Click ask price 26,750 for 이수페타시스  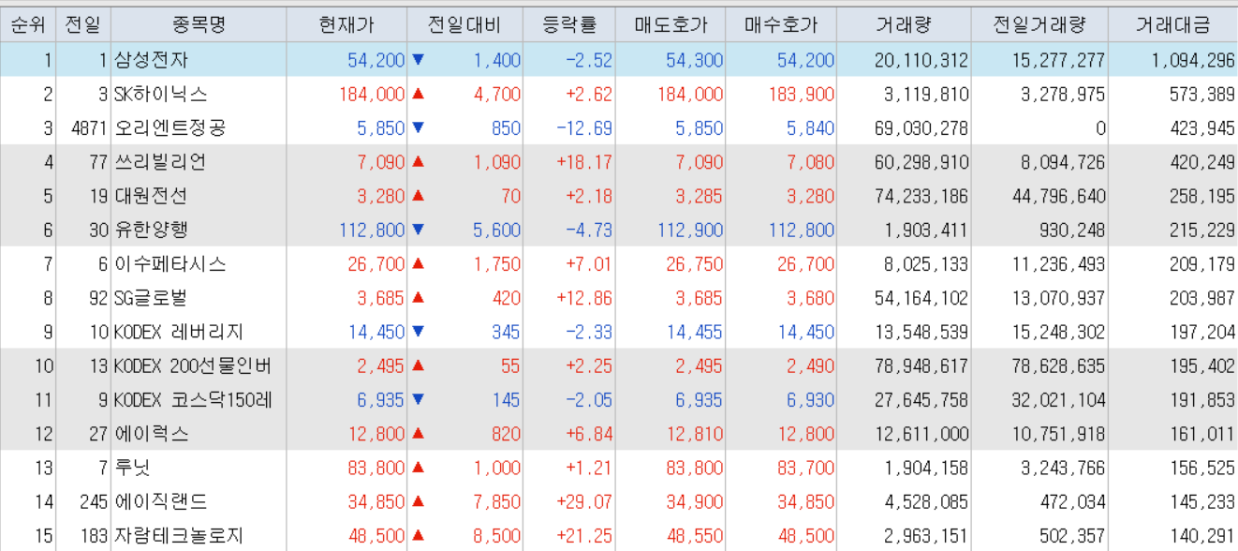click(694, 264)
